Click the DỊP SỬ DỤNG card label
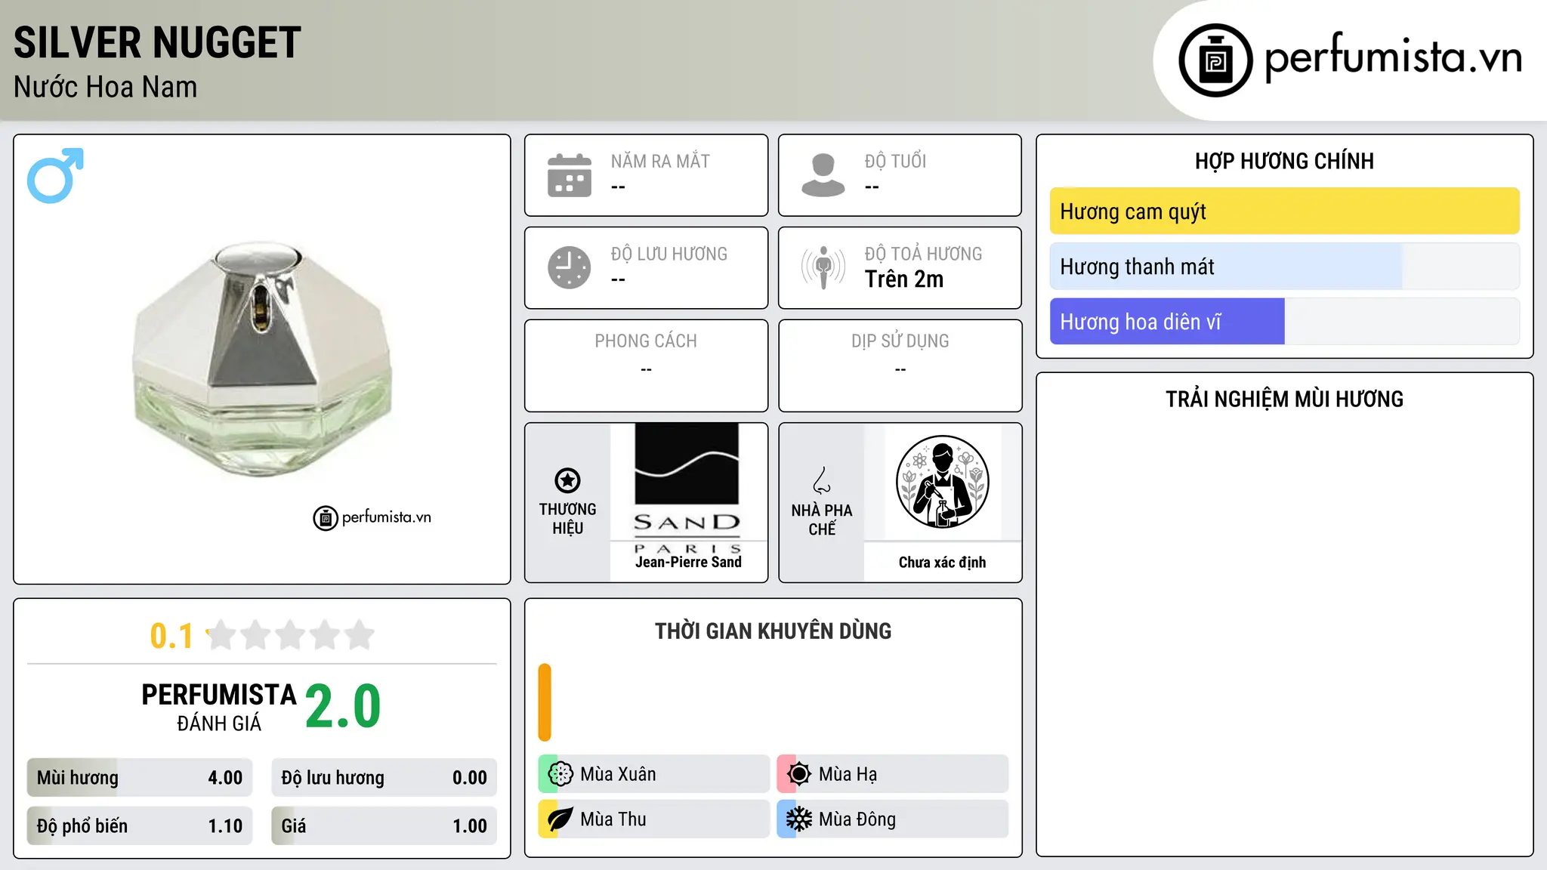 (900, 341)
